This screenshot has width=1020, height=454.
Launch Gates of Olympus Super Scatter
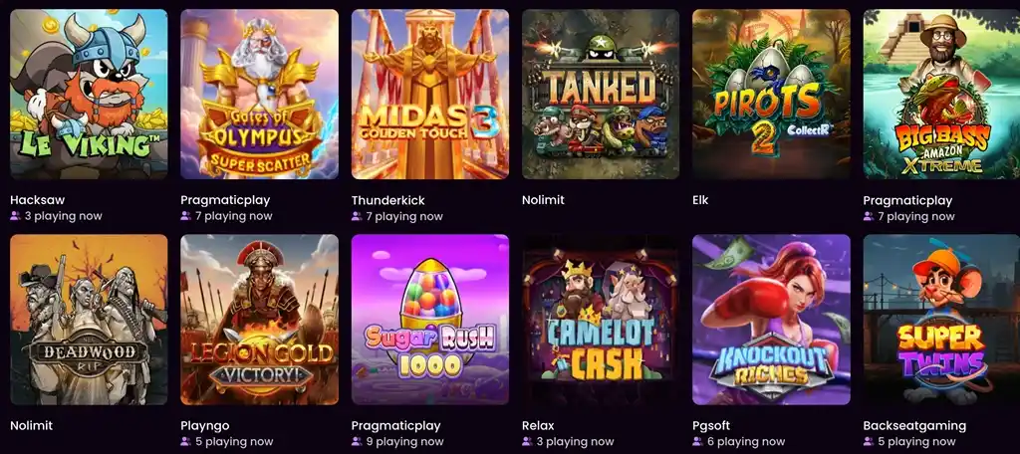(x=260, y=95)
